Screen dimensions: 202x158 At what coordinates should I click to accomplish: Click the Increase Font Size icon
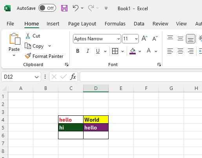(144, 38)
